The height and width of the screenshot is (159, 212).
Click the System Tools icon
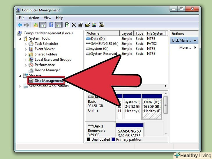pos(25,38)
